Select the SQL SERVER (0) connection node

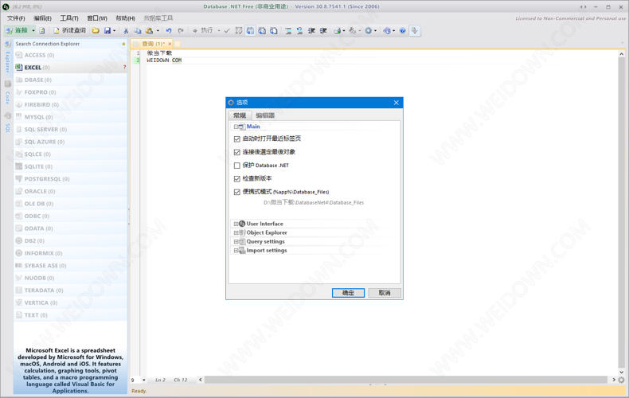coord(71,129)
